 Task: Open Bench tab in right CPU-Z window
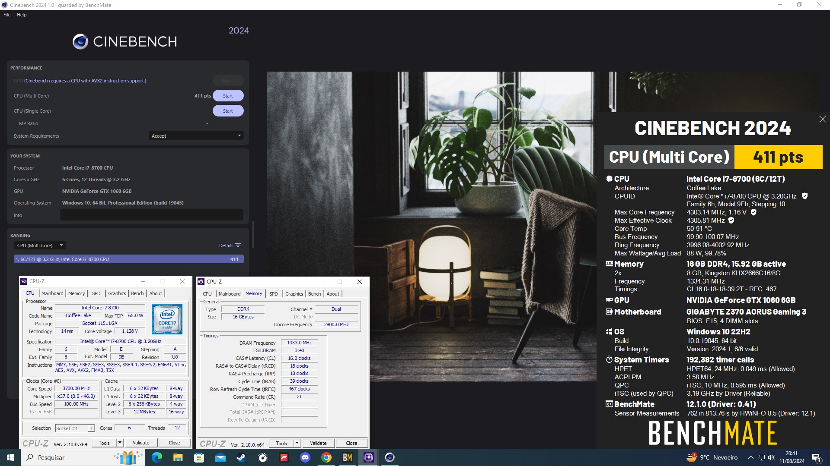click(314, 294)
